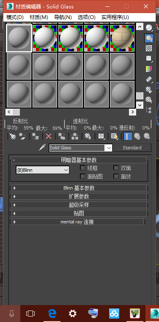Select the second sample slot with white sphere
Viewport: 159px width, 322px height.
45,38
